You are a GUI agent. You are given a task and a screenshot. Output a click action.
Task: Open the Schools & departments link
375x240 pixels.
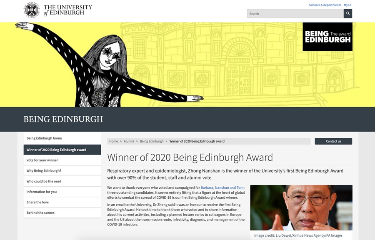pos(325,5)
